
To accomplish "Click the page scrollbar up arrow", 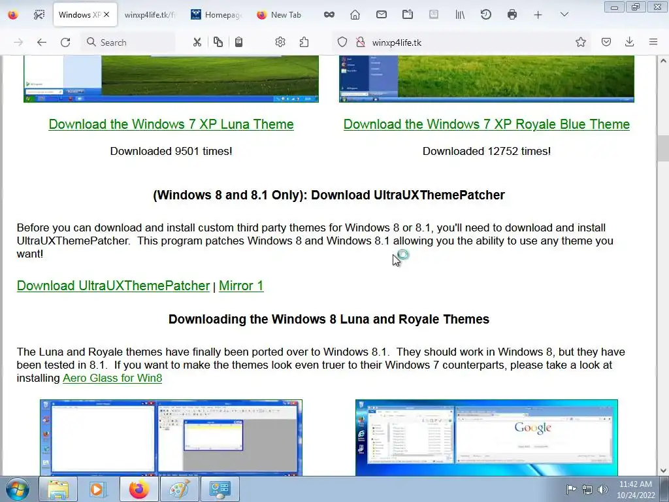I will click(663, 61).
